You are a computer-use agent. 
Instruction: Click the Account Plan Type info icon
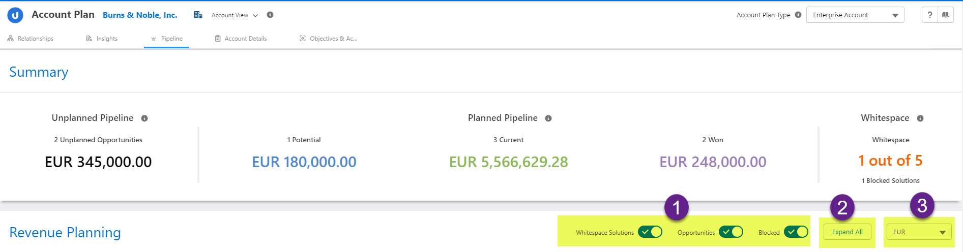(798, 15)
